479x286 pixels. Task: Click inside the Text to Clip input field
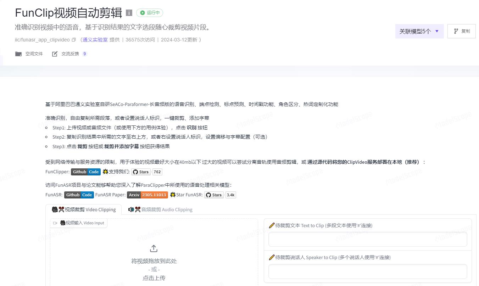[368, 239]
